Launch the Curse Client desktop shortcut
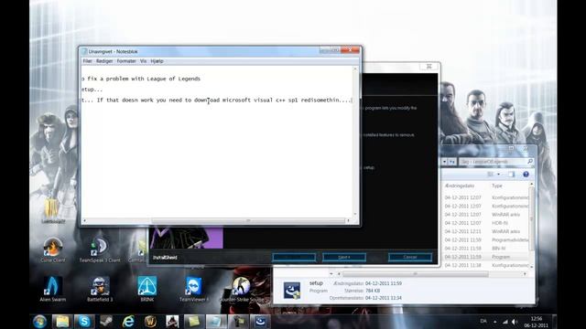The width and height of the screenshot is (586, 329). coord(53,249)
